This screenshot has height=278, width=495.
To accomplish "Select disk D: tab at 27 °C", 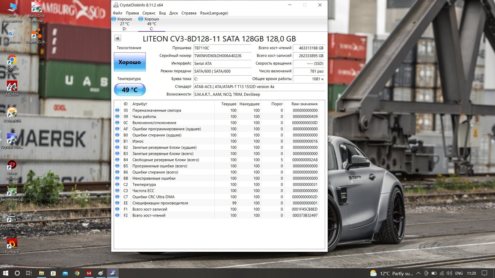I will click(124, 24).
